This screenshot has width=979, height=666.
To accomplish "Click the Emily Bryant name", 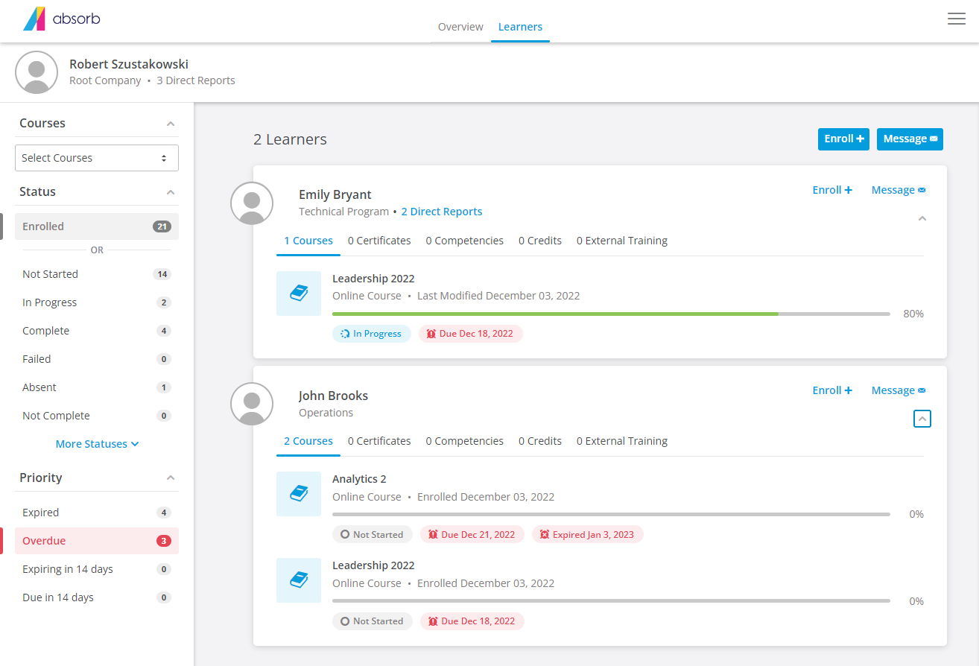I will point(335,194).
